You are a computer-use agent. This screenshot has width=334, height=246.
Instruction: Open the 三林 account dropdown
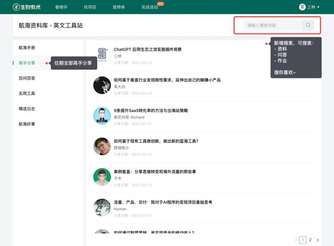click(x=313, y=6)
